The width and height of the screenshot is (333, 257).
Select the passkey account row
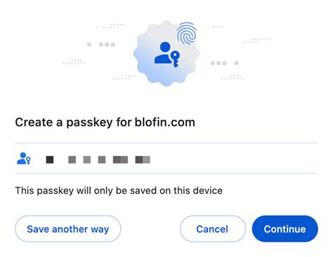tap(166, 158)
